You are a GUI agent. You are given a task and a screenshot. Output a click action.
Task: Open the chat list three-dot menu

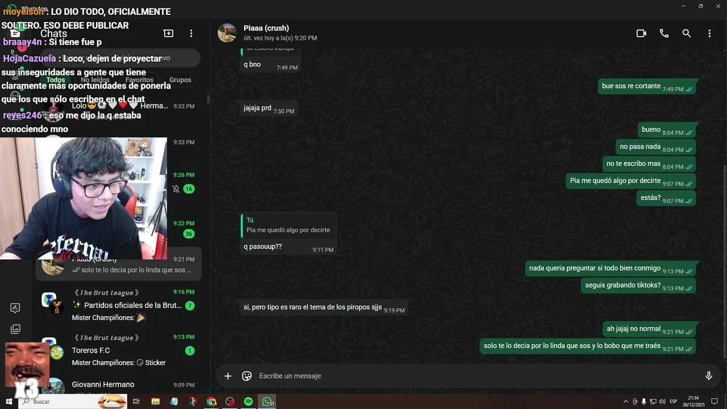[x=191, y=34]
